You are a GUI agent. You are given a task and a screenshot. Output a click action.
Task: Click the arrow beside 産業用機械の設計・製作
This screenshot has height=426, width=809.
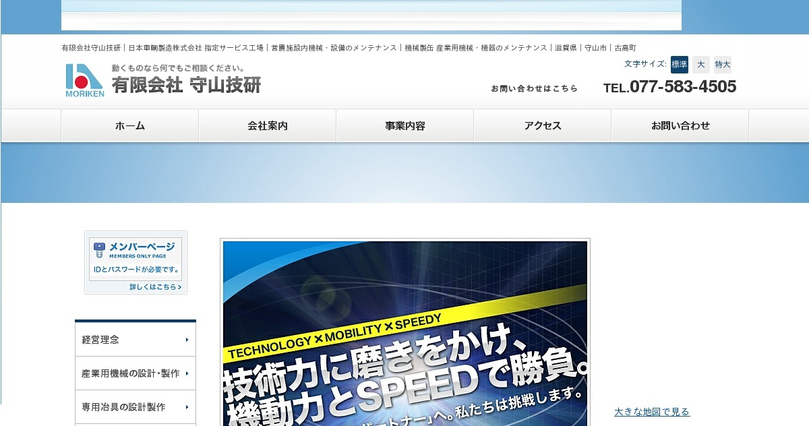[187, 373]
